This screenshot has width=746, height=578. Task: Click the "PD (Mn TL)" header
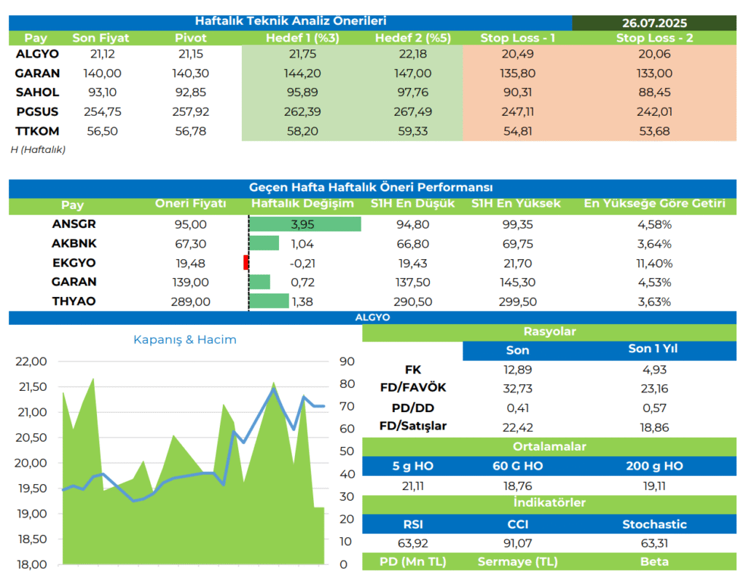(413, 562)
